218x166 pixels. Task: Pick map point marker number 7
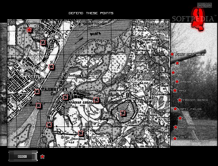[x=81, y=133]
